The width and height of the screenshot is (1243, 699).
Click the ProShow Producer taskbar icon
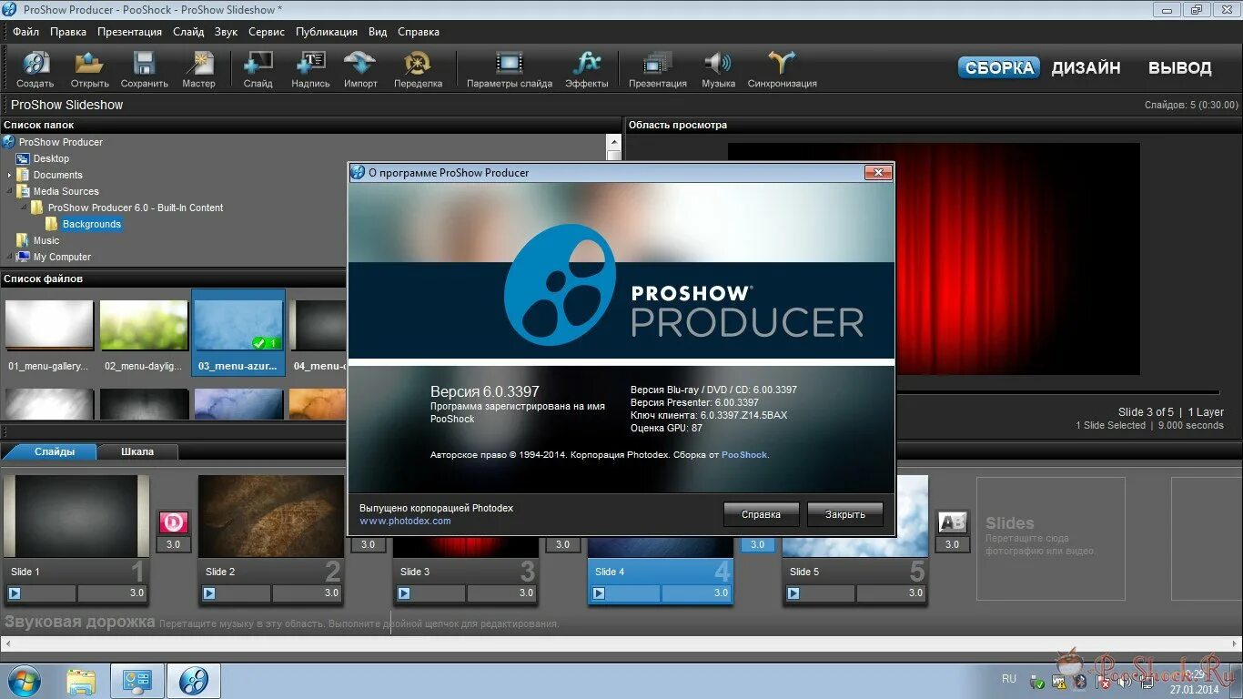(194, 681)
